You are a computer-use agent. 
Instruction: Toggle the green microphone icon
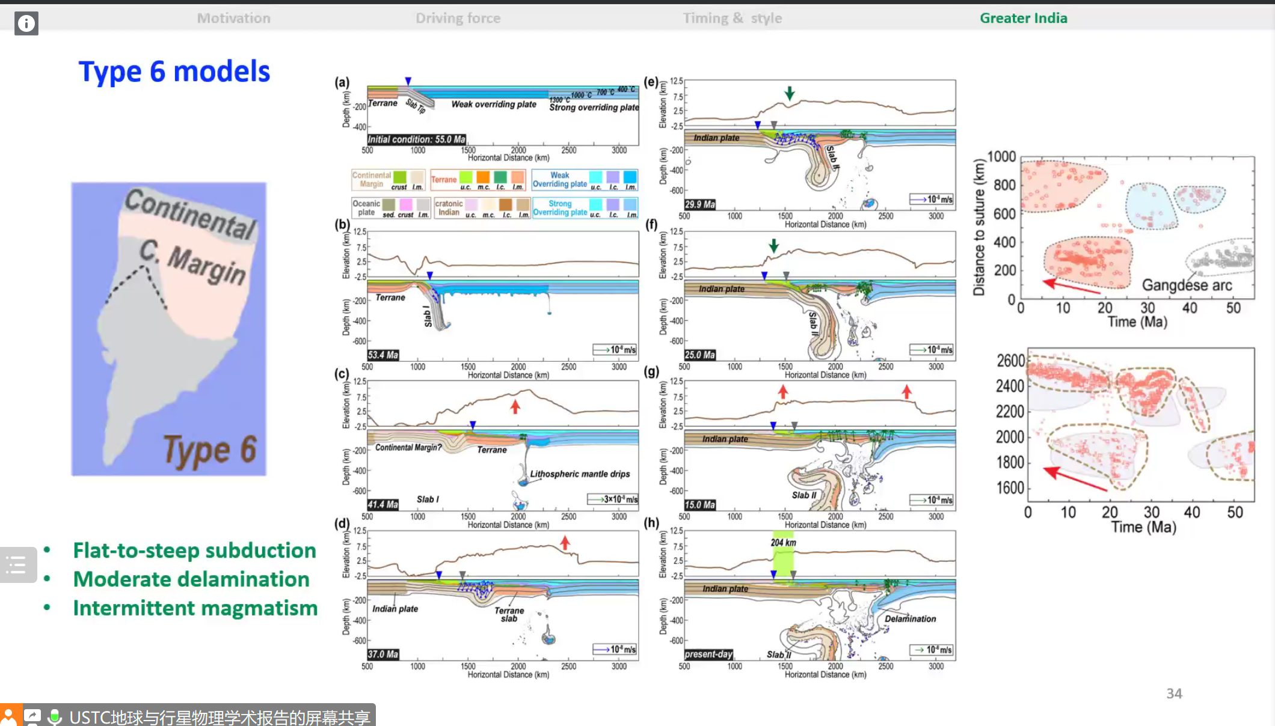55,716
